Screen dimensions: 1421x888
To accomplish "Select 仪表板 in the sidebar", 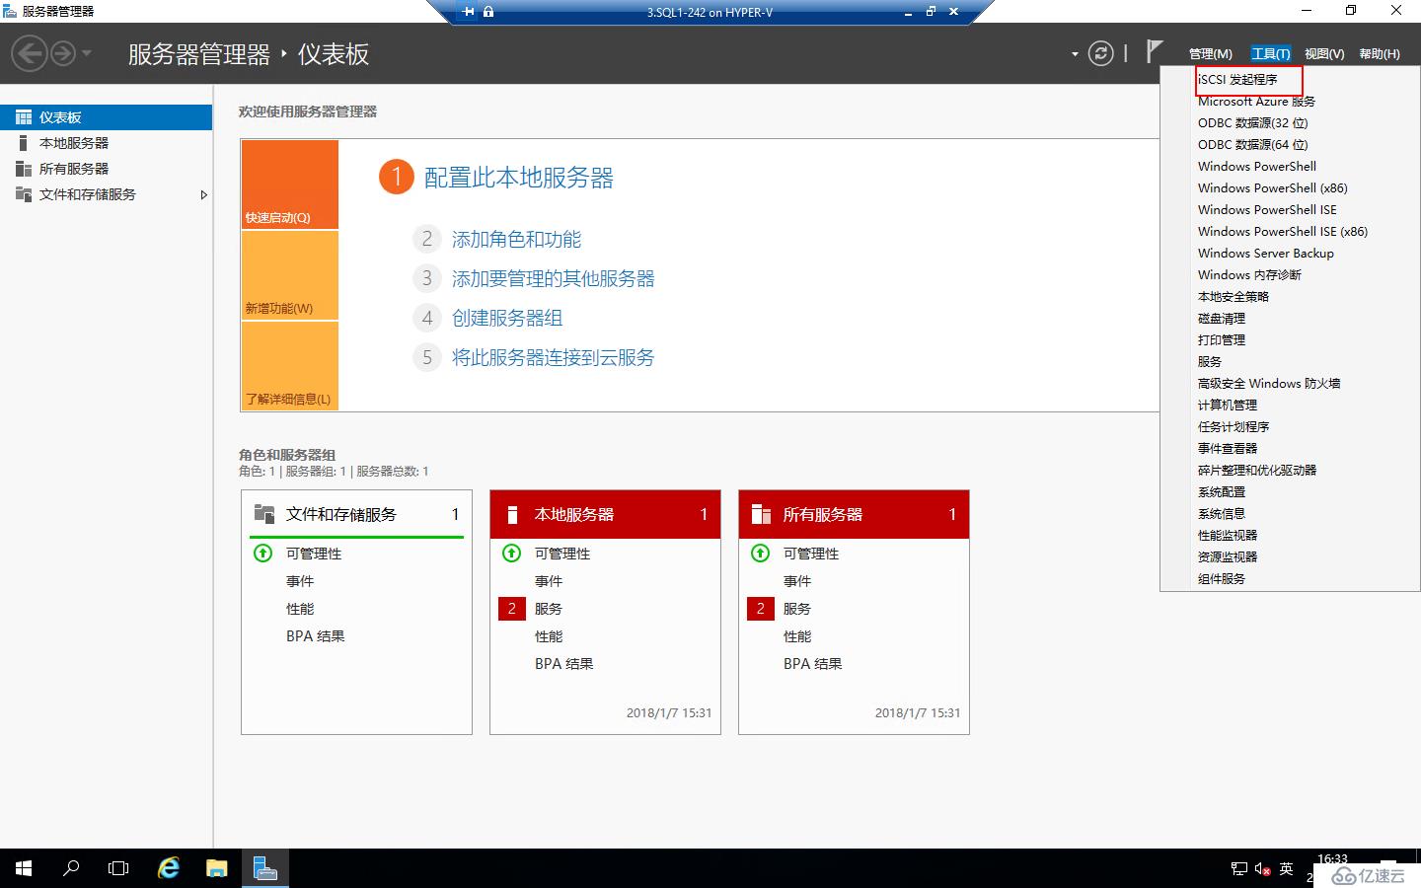I will (106, 117).
